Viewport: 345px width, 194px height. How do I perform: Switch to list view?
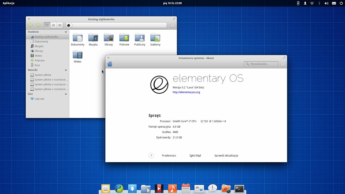tap(53, 25)
